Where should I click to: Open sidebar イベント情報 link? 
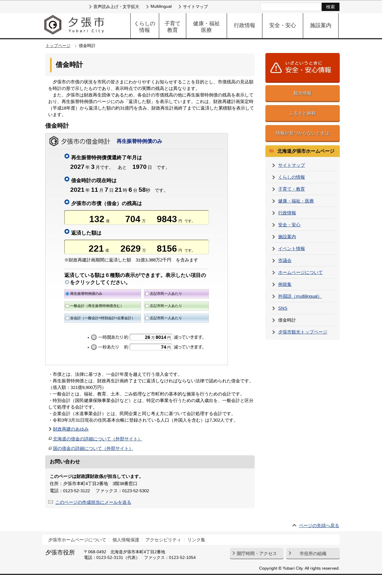tap(292, 249)
